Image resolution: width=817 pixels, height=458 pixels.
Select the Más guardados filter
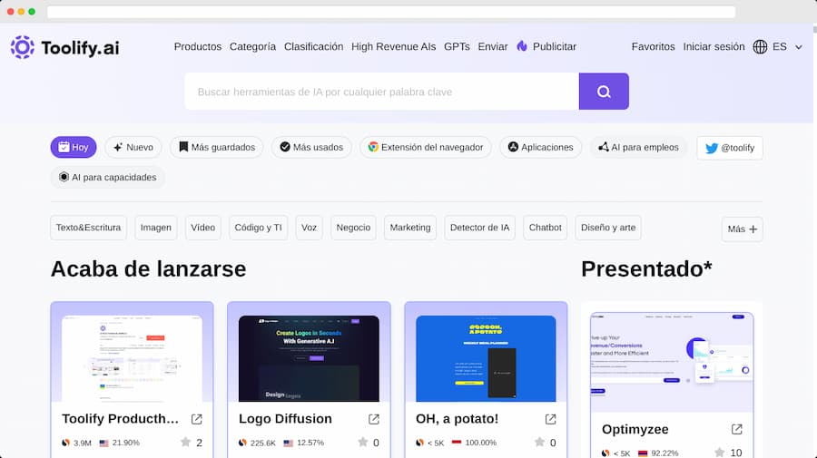tap(217, 147)
